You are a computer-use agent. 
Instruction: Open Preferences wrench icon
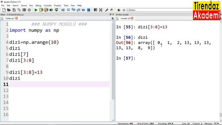106,10
